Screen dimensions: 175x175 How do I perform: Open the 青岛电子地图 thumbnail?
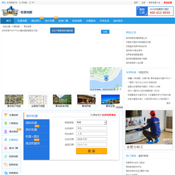tap(14, 101)
